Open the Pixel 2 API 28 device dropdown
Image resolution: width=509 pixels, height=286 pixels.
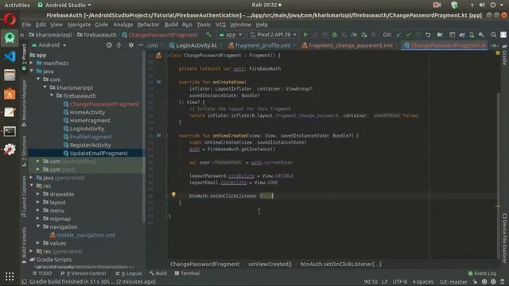274,35
